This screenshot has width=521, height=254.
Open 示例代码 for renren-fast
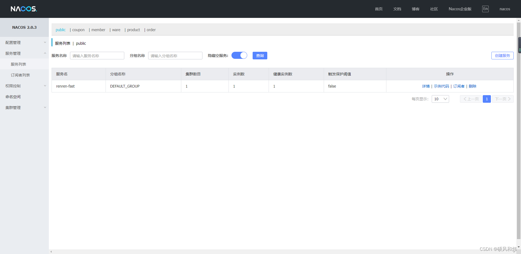pos(441,86)
